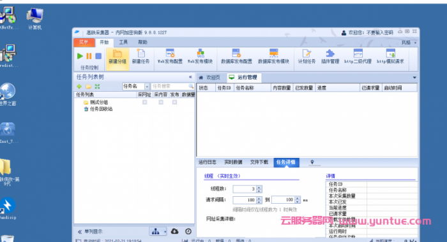447x242 pixels.
Task: Click the first 请求间隔 value field
Action: [245, 200]
